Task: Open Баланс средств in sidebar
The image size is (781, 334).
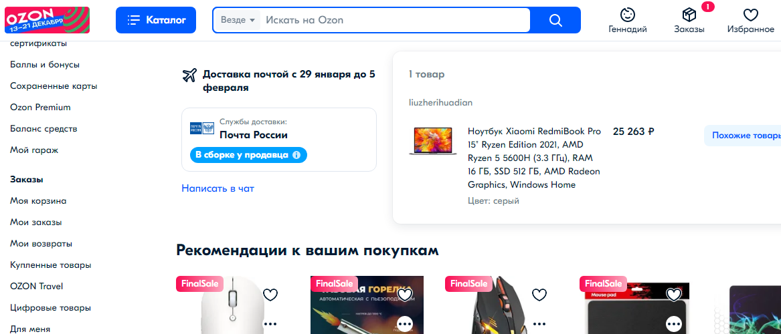Action: coord(44,129)
